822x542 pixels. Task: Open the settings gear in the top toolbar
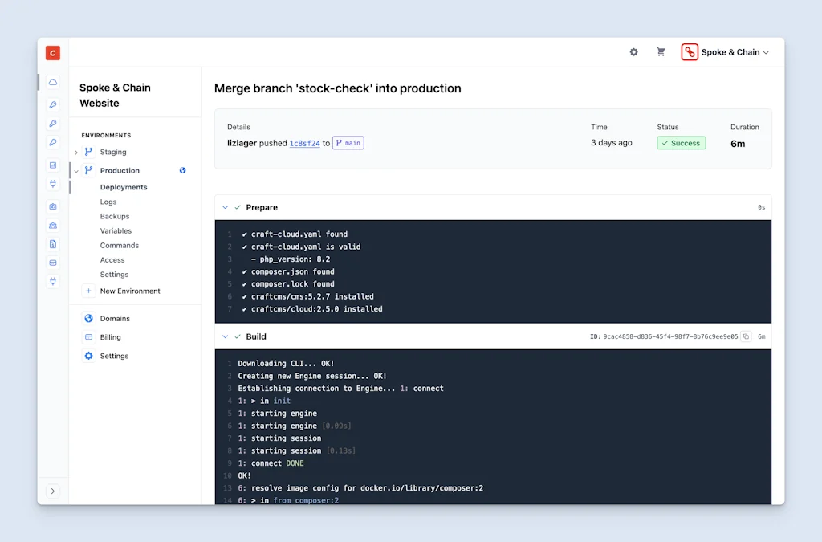point(633,51)
